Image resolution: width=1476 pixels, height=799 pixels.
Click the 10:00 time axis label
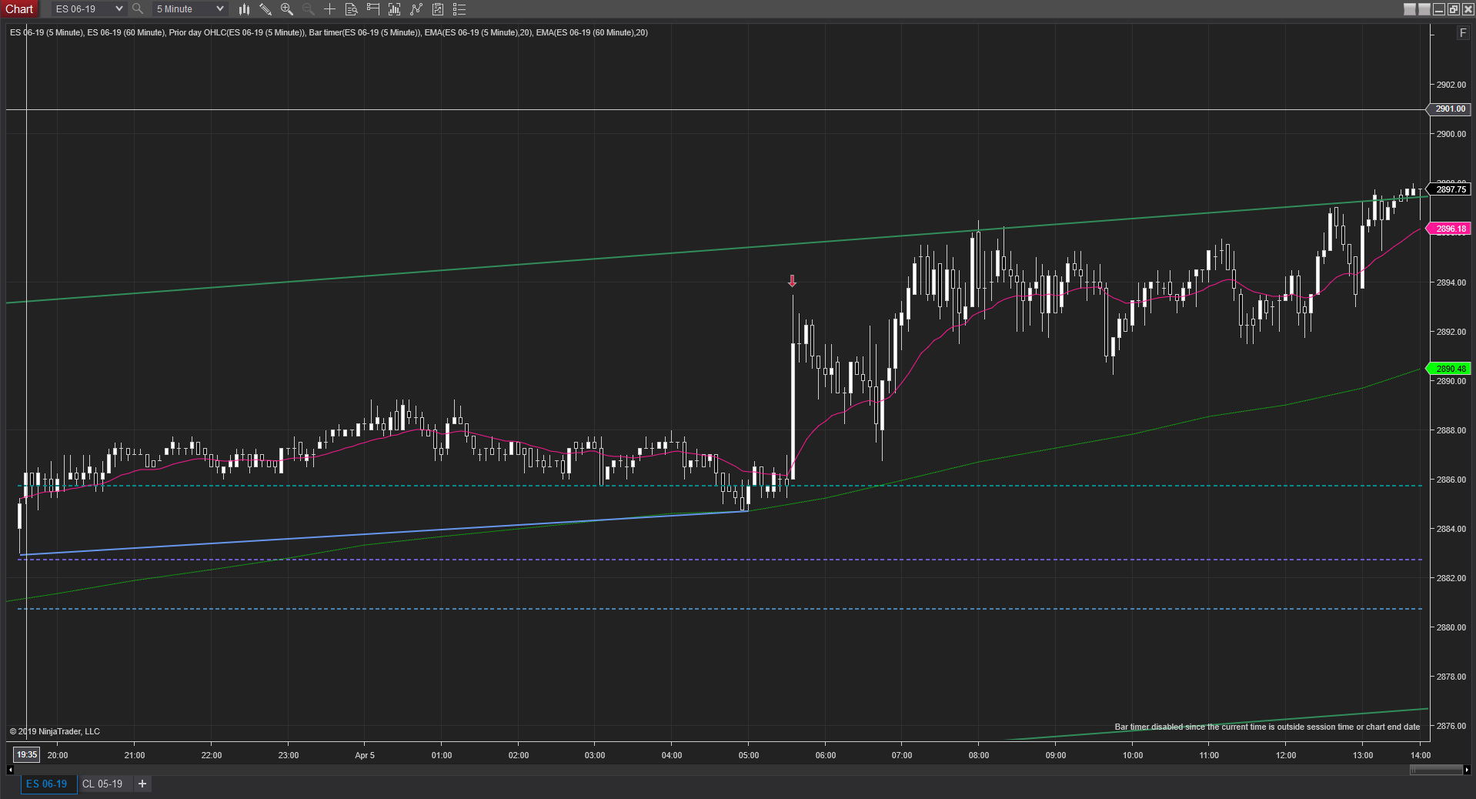point(1133,755)
